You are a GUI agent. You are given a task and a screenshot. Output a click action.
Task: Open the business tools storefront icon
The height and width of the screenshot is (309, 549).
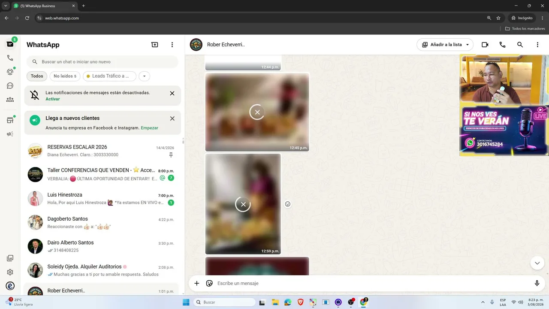point(10,120)
